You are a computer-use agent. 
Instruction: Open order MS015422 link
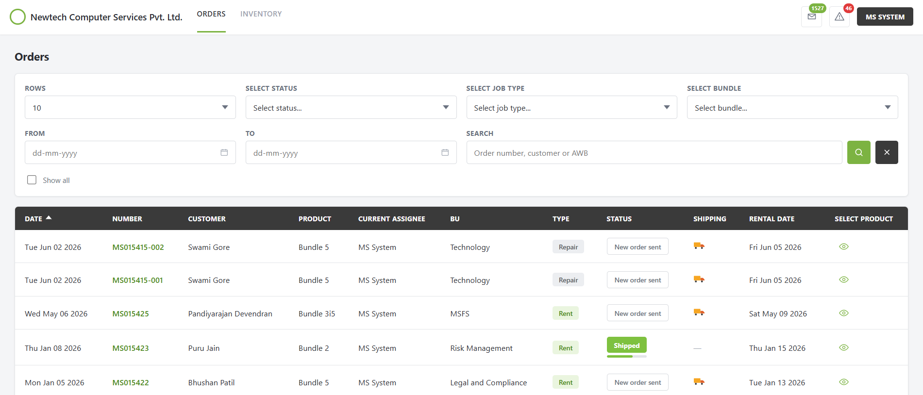[x=131, y=382]
